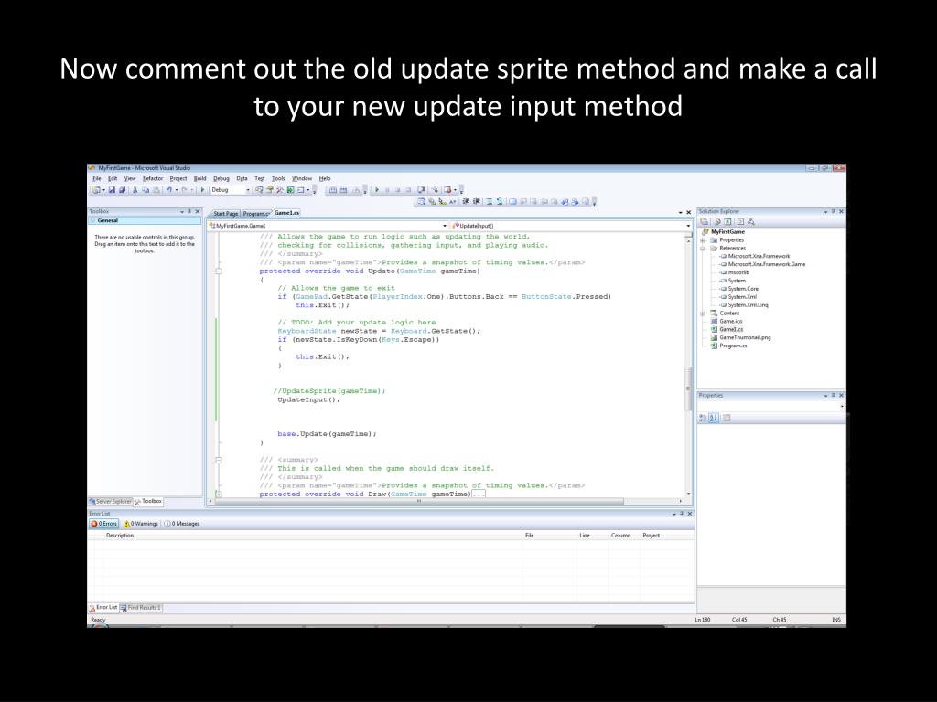Select Game1.cs in Solution Explorer

point(731,329)
